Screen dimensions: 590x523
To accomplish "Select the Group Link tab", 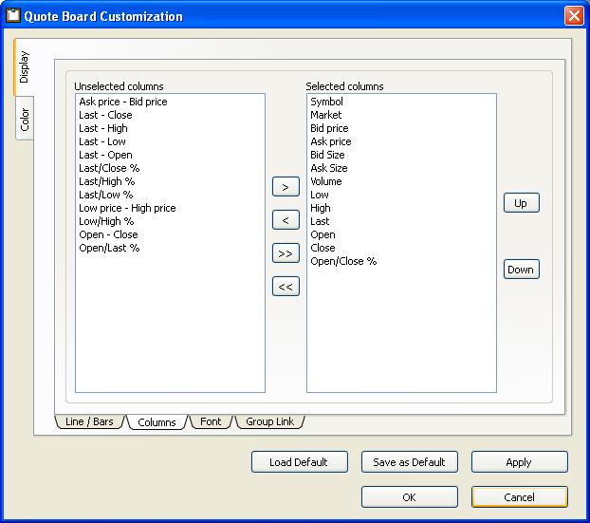I will tap(270, 421).
